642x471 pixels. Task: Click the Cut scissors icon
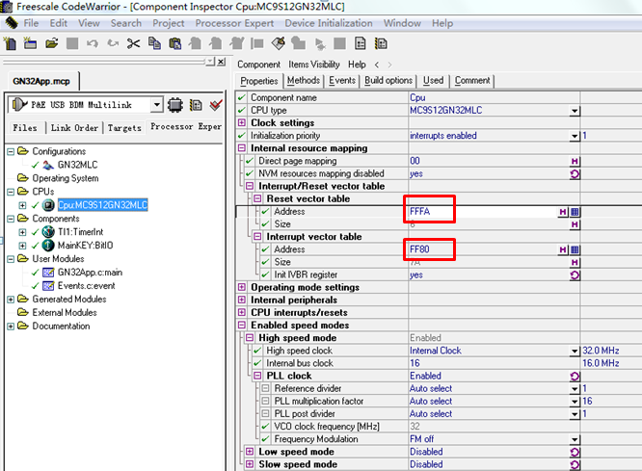pos(133,43)
